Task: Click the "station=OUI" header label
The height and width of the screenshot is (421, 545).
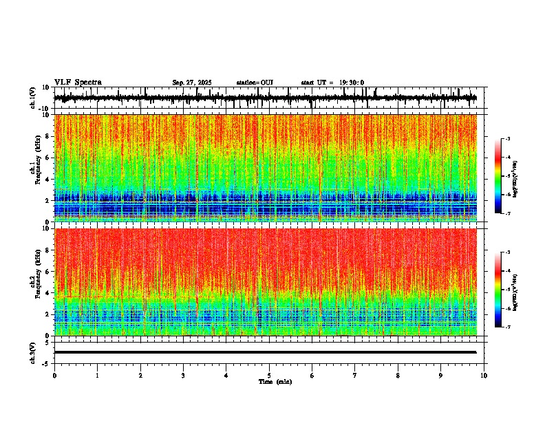Action: point(255,83)
